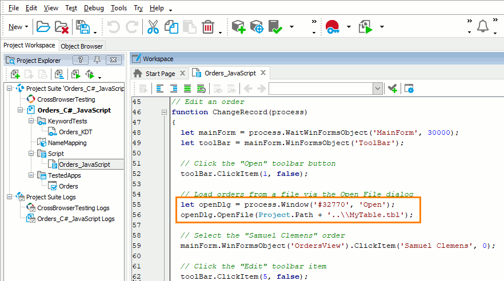
Task: Collapse the Orders_C#_JavaScript project node
Action: pos(20,110)
